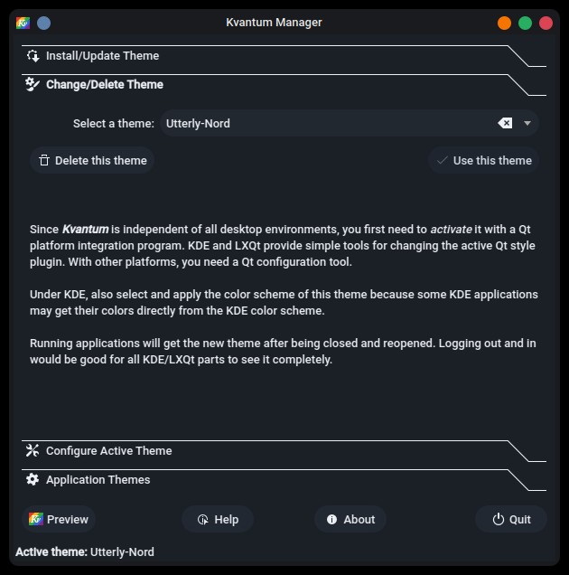This screenshot has width=569, height=575.
Task: Expand the theme selection dropdown arrow
Action: click(527, 123)
